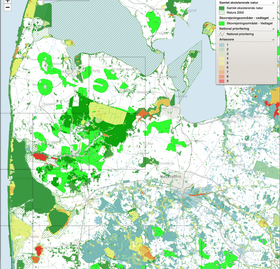Click the National prioritering line symbol
280x269 pixels.
tap(222, 34)
